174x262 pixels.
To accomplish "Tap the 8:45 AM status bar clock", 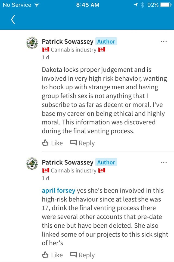I will (x=87, y=5).
